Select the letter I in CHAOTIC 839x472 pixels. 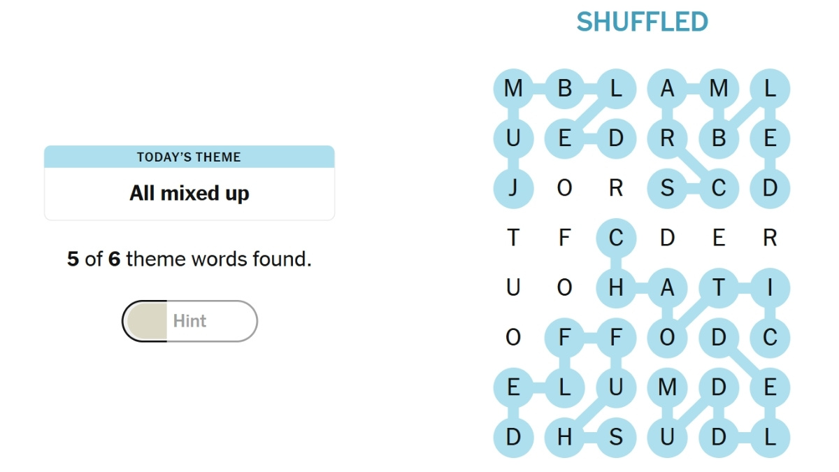(770, 288)
